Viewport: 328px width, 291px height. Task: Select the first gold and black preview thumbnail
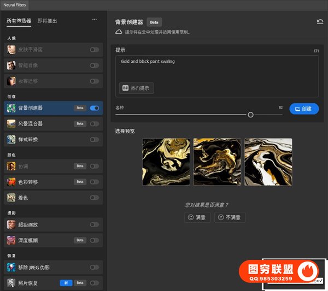166,162
